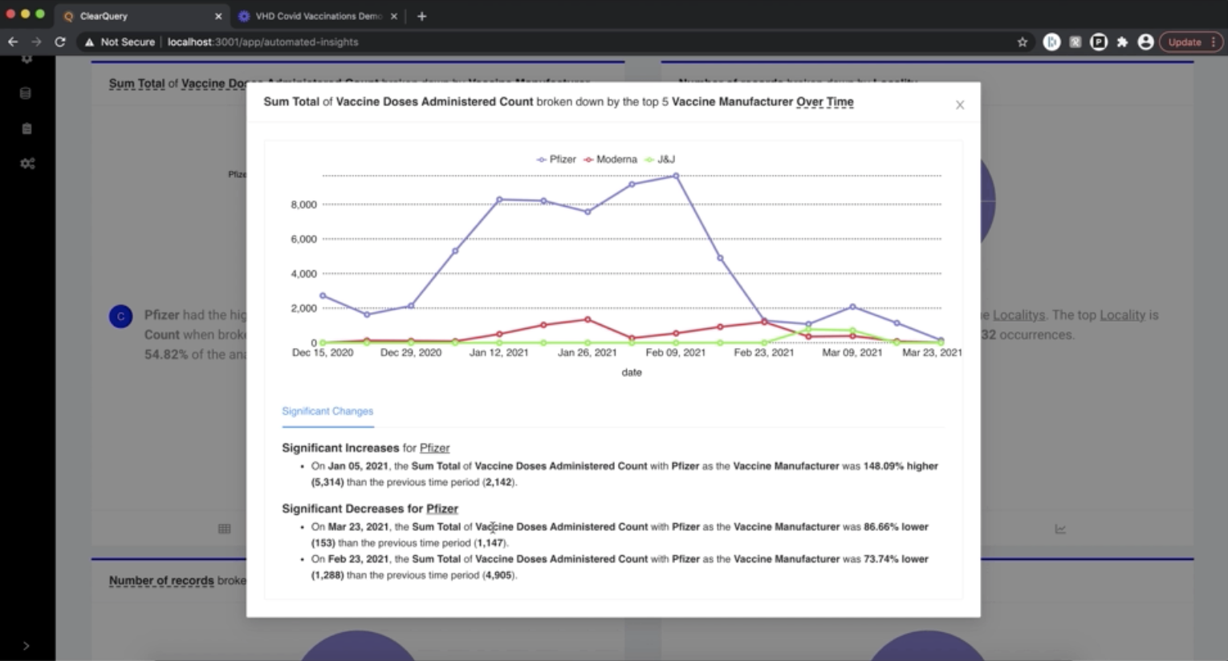Click the localhost address bar
The width and height of the screenshot is (1228, 661).
pyautogui.click(x=263, y=42)
